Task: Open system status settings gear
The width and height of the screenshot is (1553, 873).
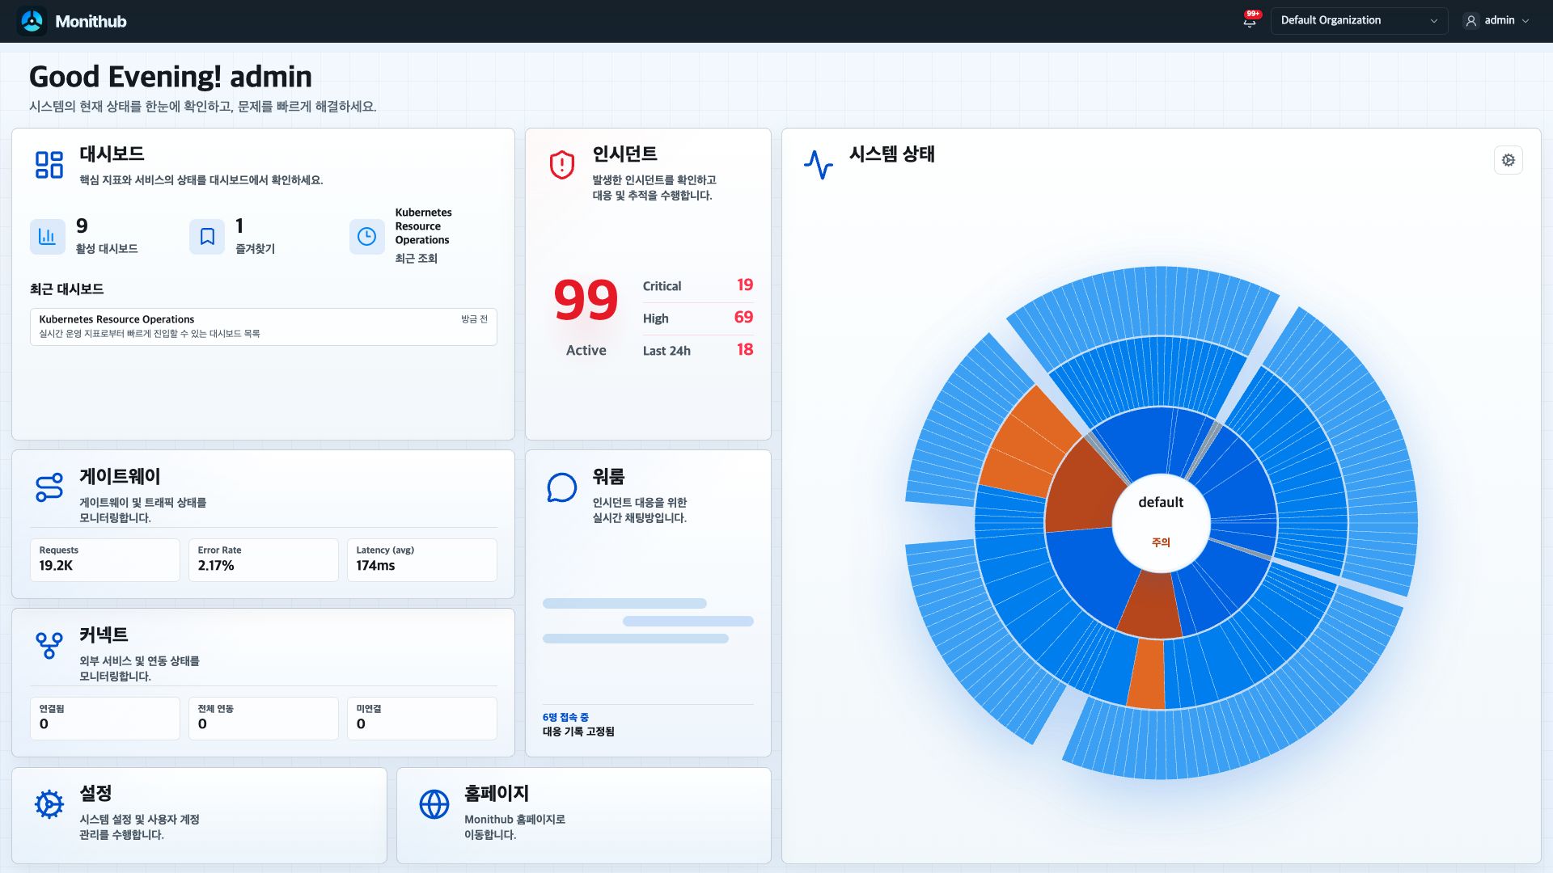Action: point(1509,160)
